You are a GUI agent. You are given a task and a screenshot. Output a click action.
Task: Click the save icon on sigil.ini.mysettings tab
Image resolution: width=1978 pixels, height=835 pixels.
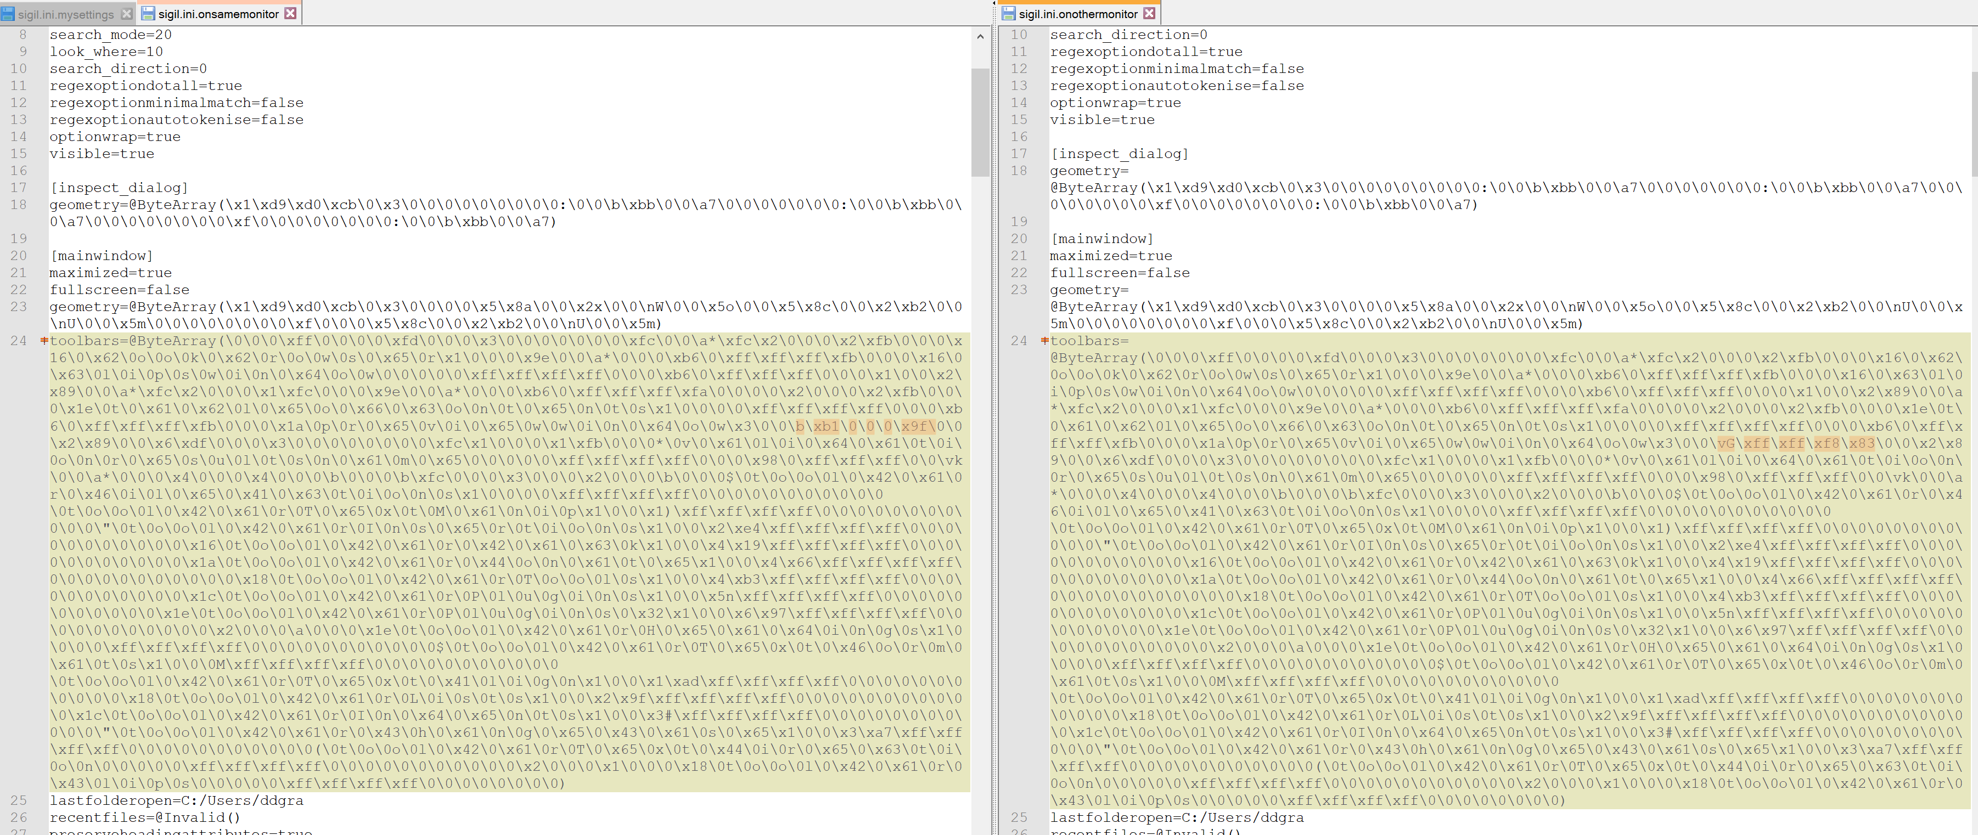point(8,14)
